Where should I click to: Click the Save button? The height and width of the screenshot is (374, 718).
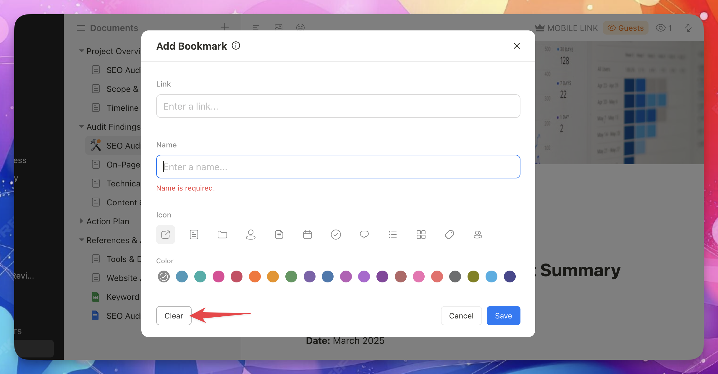click(503, 316)
